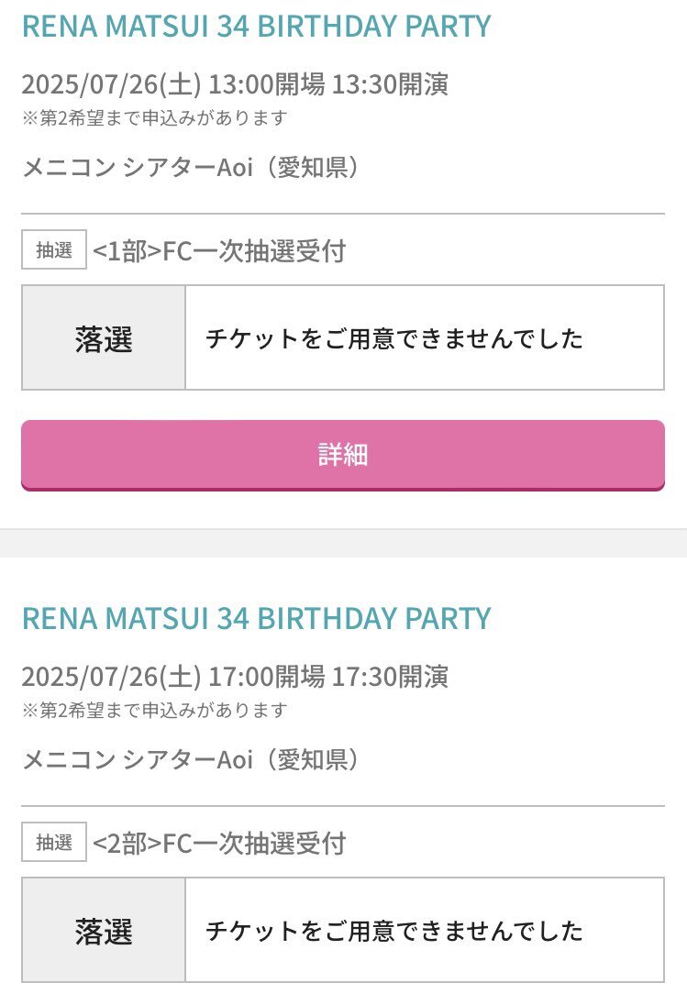This screenshot has height=994, width=687.
Task: Select the <1部>FC一次抽選受付 label
Action: pyautogui.click(x=219, y=251)
